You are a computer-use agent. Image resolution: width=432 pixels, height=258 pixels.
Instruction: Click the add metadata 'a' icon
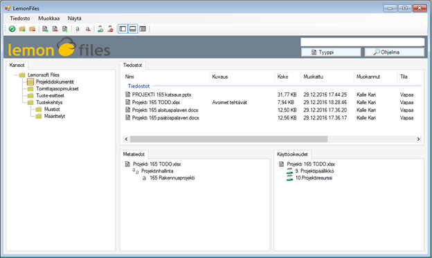[78, 29]
